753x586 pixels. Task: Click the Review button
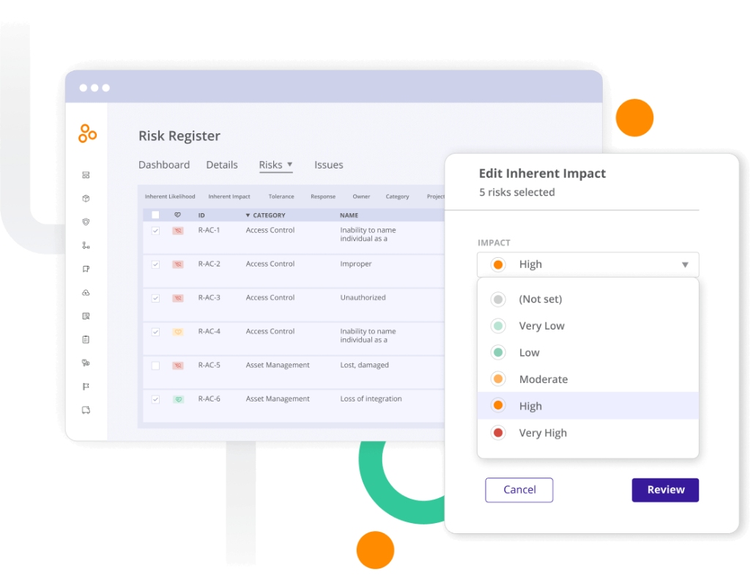click(665, 490)
